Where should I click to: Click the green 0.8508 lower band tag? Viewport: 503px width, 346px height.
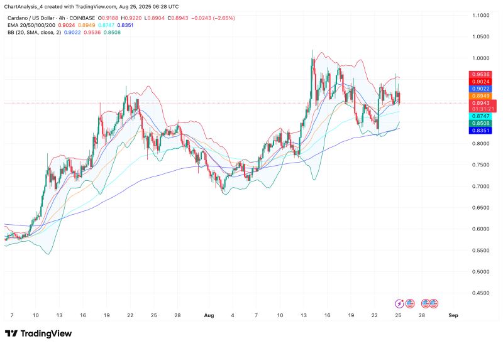[482, 124]
